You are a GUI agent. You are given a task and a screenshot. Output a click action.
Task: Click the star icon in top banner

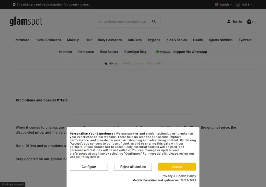point(14,5)
